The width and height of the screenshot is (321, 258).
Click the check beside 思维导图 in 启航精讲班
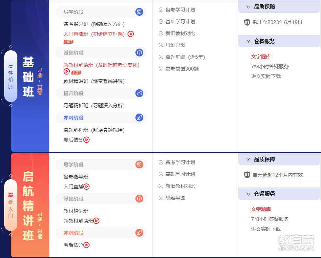161,198
